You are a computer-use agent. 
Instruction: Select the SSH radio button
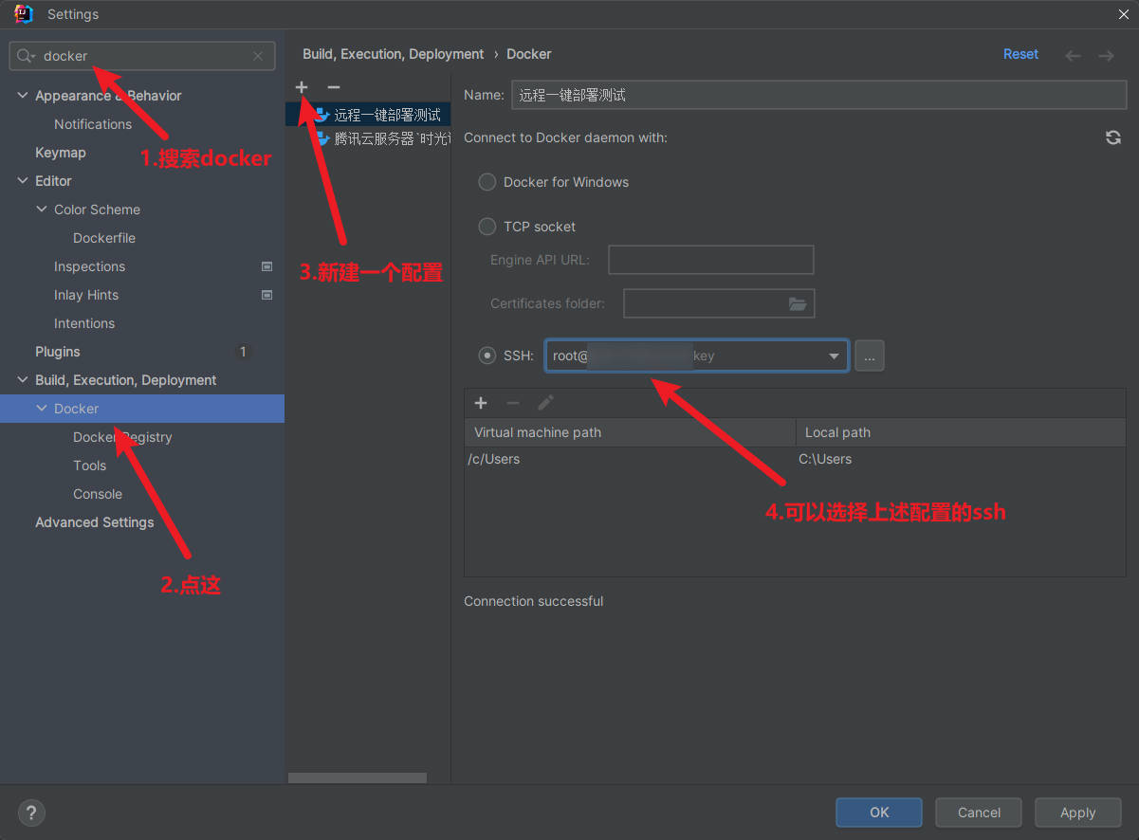(x=487, y=356)
